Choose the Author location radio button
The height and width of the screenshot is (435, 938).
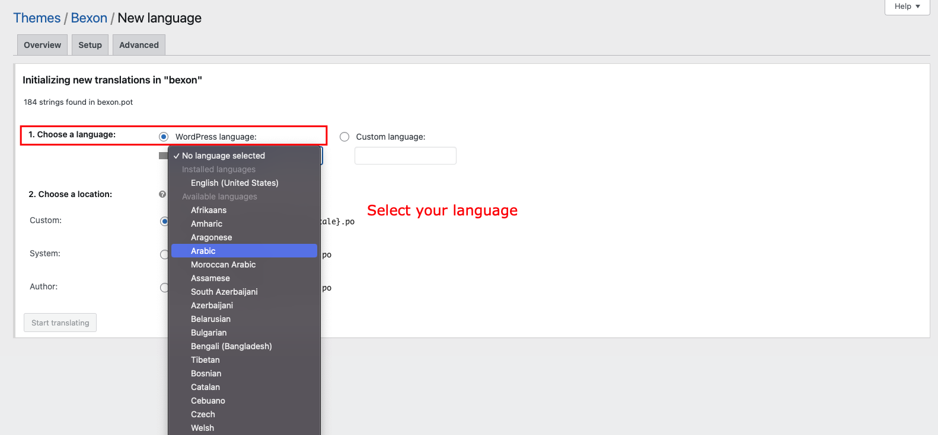(164, 288)
